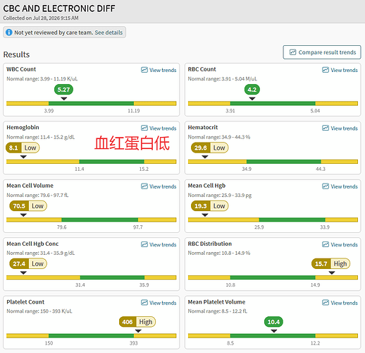Select the 5.27 WBC value marker
Image resolution: width=365 pixels, height=353 pixels.
click(63, 90)
